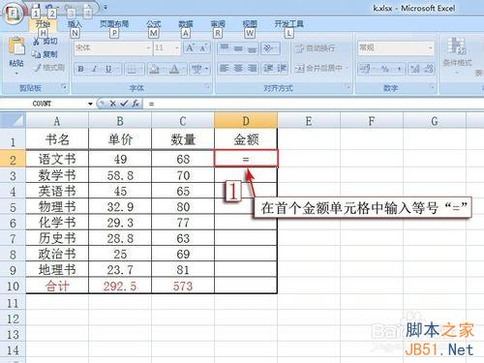This screenshot has width=484, height=363.
Task: Expand the Number group dialog launcher
Action: click(x=432, y=87)
